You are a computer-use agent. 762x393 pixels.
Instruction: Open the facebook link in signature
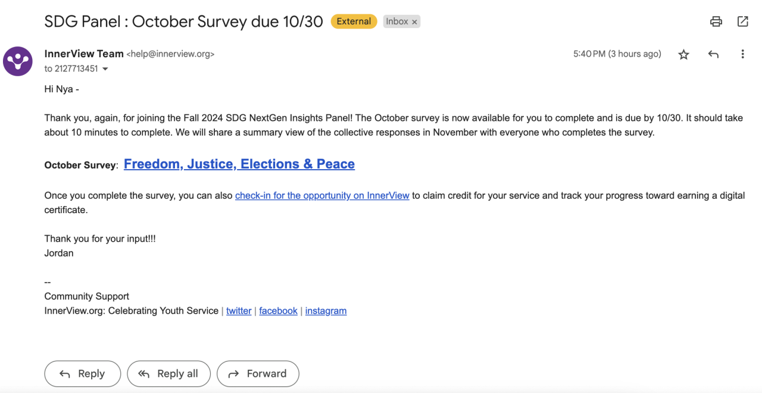coord(278,311)
